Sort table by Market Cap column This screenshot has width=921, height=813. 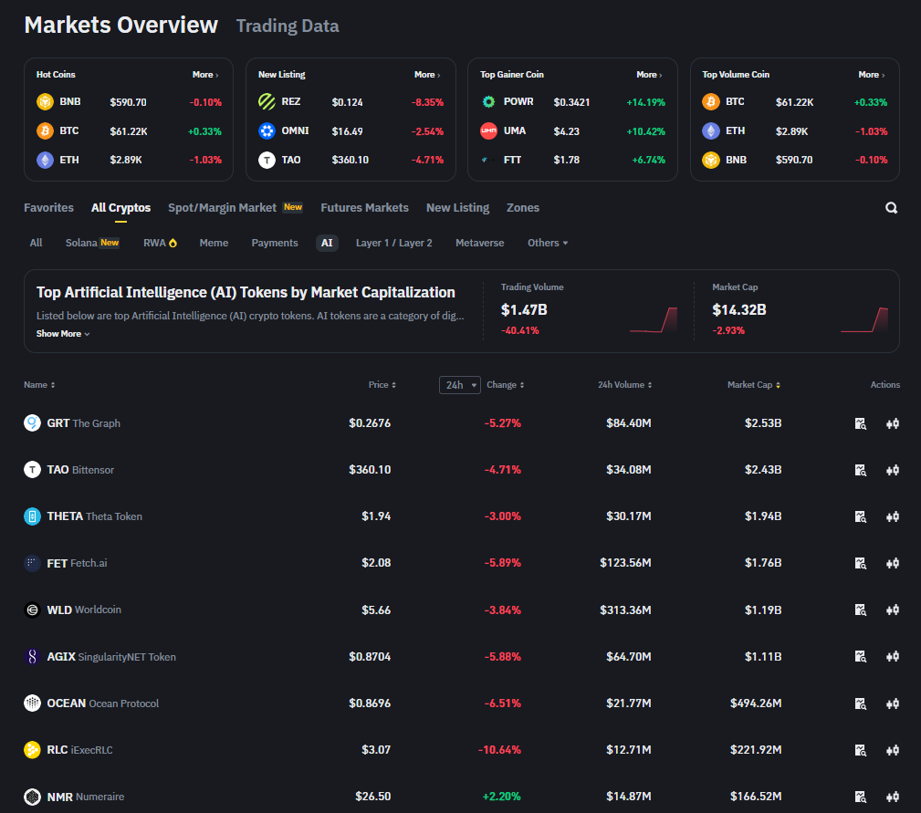point(754,385)
